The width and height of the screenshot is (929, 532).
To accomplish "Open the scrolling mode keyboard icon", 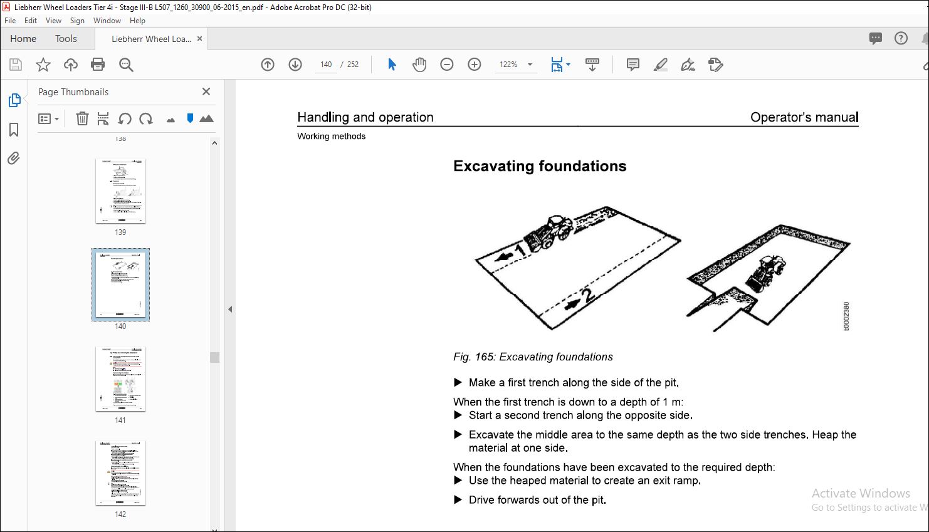I will [x=592, y=65].
